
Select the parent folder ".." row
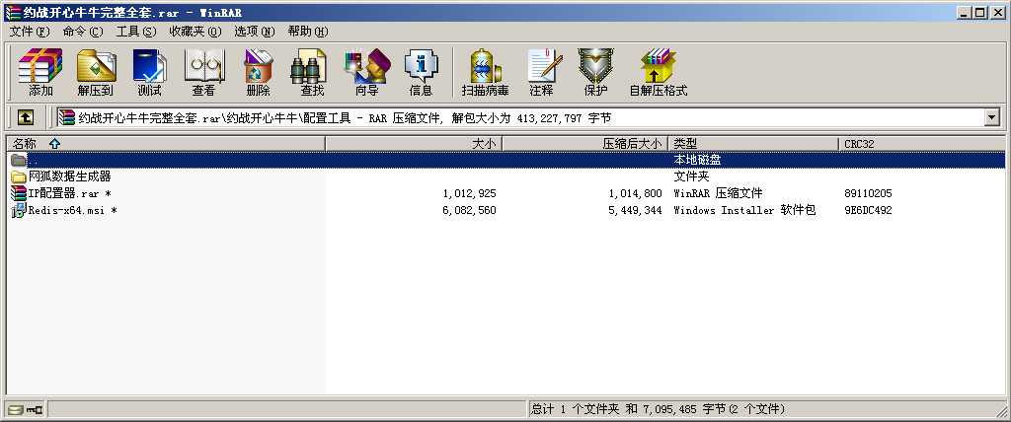tap(505, 159)
